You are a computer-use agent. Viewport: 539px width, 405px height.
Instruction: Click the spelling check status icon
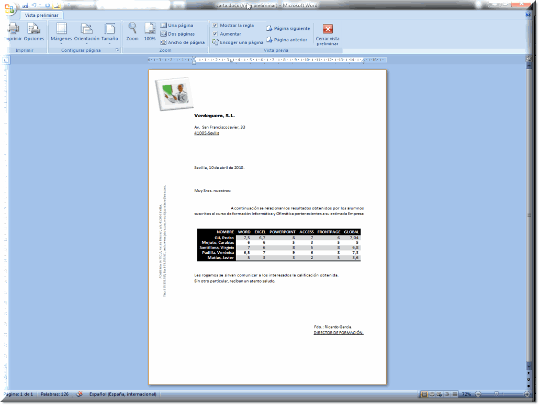click(x=80, y=394)
